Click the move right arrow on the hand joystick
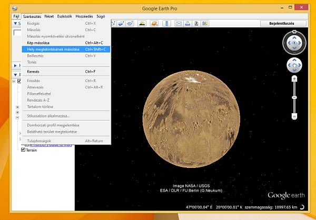Viewport: 316px width, 220px height. pyautogui.click(x=300, y=65)
